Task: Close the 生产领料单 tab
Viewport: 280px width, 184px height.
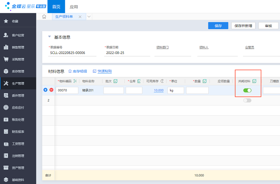Action: pyautogui.click(x=80, y=17)
